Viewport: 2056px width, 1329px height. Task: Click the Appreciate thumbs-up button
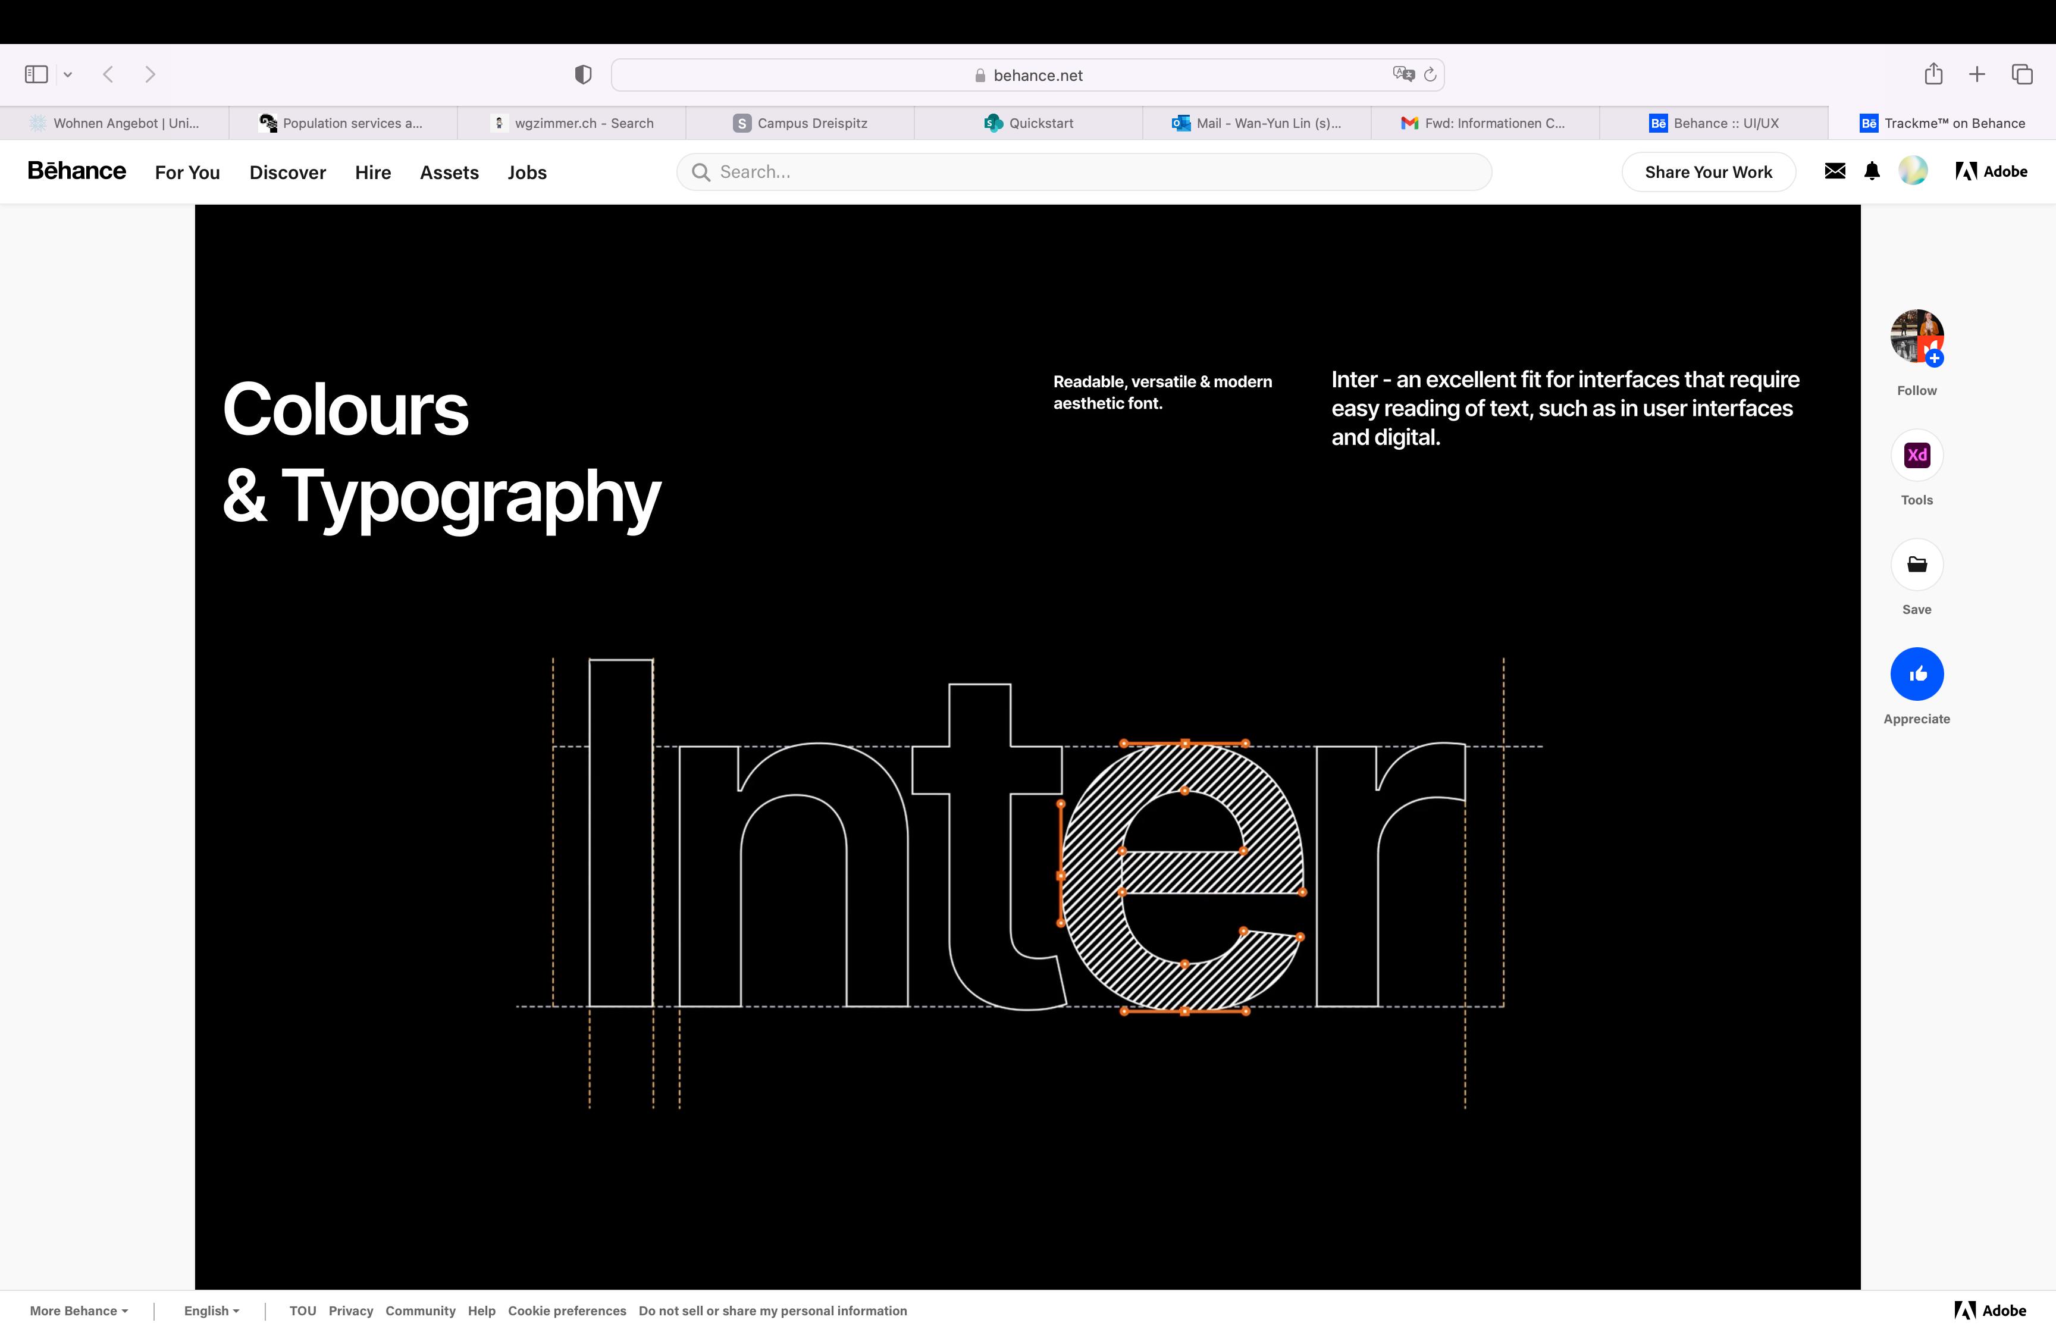pos(1916,674)
